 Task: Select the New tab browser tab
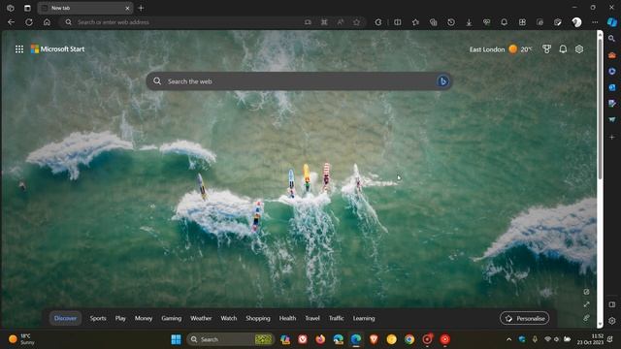[85, 8]
